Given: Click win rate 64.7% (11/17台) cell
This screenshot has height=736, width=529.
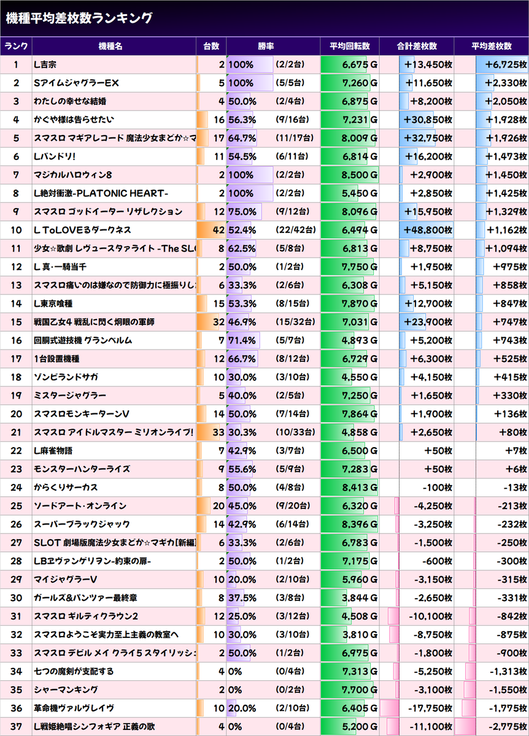Looking at the screenshot, I should coord(273,138).
